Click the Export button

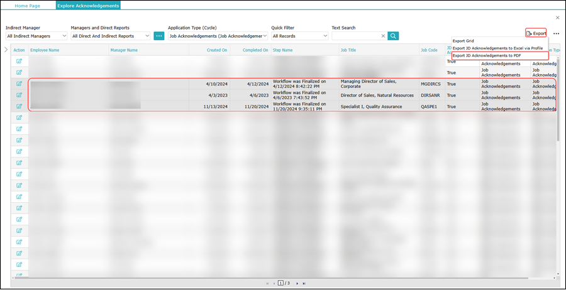pyautogui.click(x=536, y=33)
